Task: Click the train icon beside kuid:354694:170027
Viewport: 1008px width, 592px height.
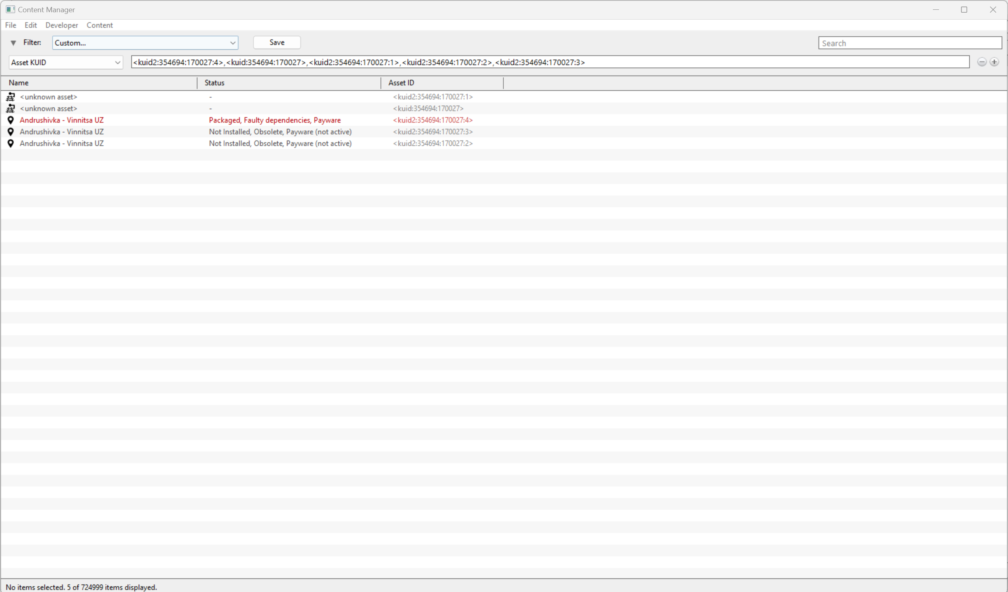Action: [11, 109]
